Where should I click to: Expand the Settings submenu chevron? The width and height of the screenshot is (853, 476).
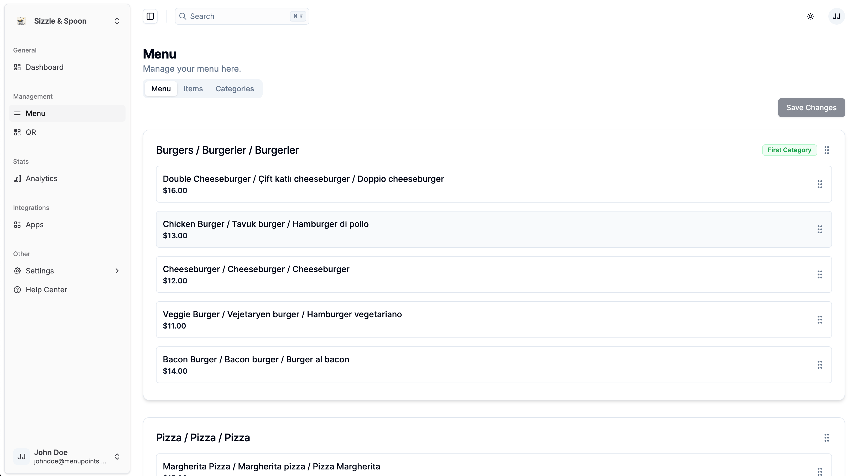[x=117, y=271]
